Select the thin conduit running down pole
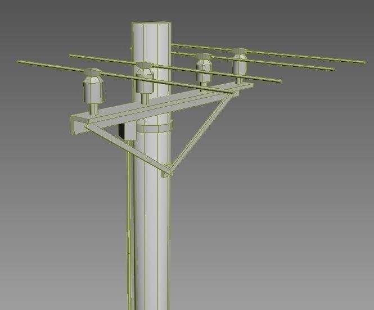Image resolution: width=374 pixels, height=310 pixels. [x=129, y=225]
